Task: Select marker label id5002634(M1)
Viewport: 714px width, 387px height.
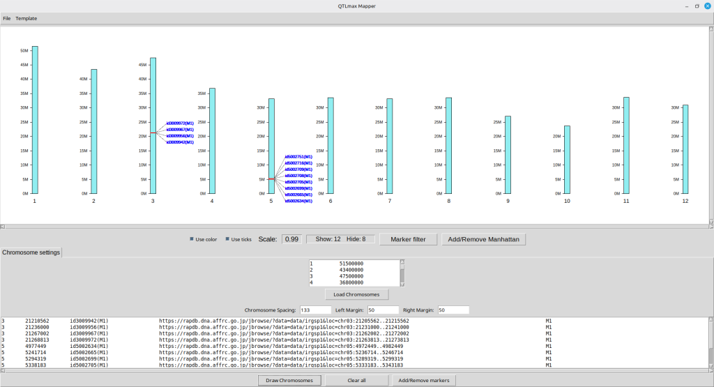Action: (x=298, y=201)
